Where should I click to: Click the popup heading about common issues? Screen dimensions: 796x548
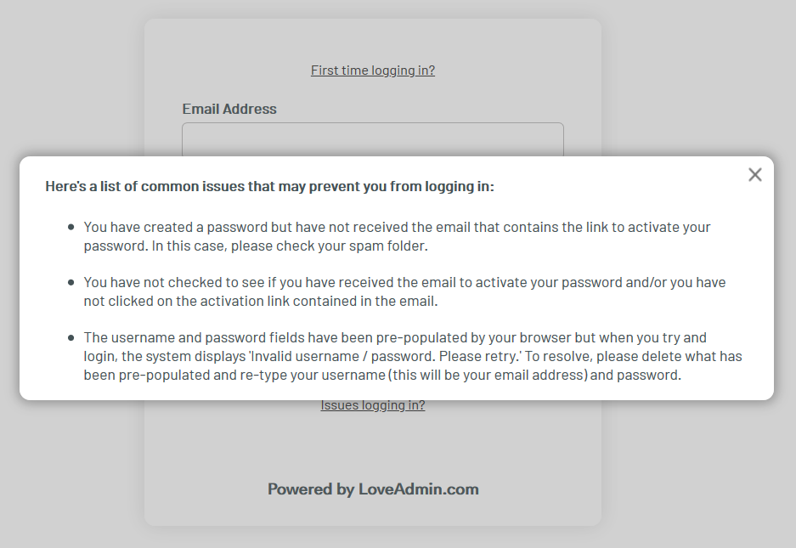[269, 186]
